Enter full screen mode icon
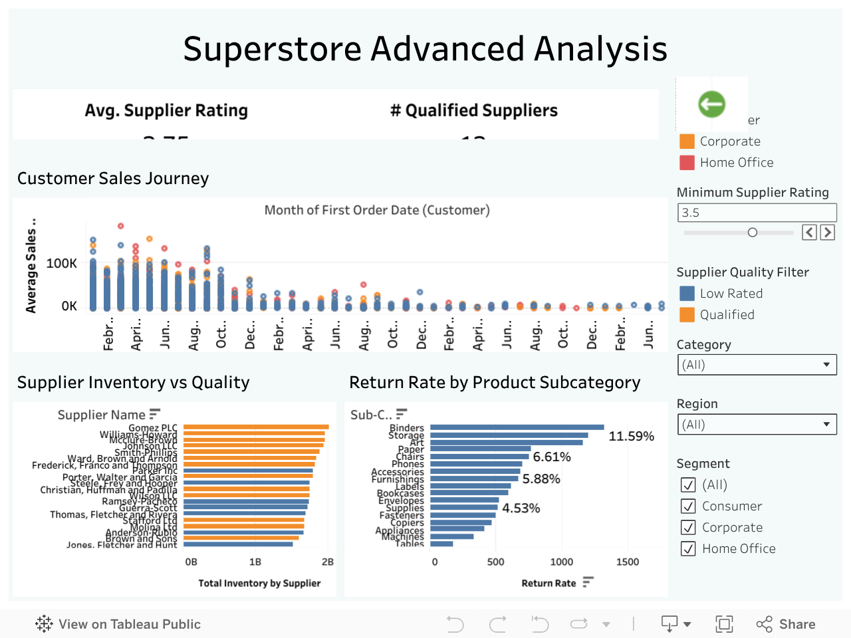851x638 pixels. 724,624
